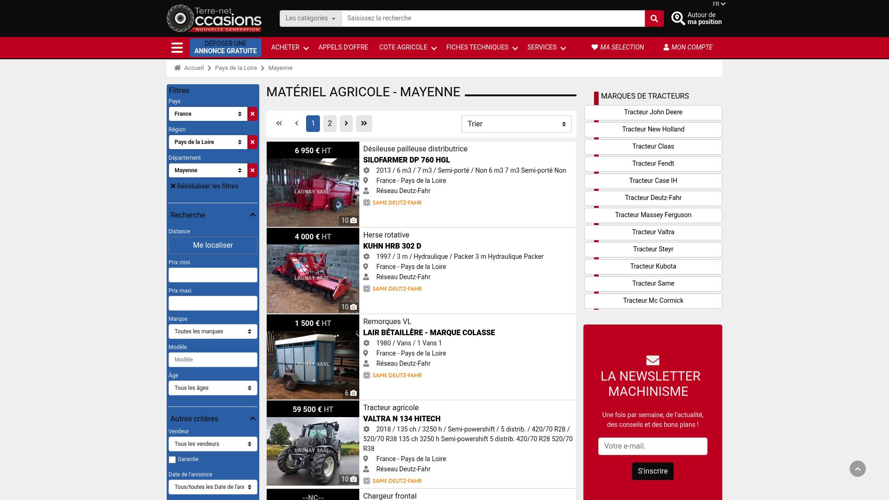889x500 pixels.
Task: Open the Toutes les marques dropdown
Action: click(x=213, y=331)
